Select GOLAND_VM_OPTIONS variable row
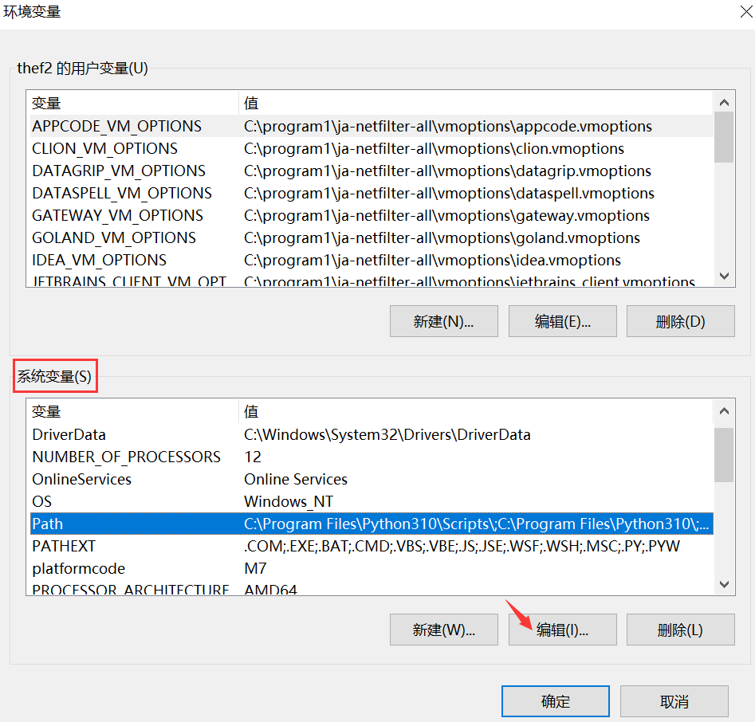The image size is (755, 722). pyautogui.click(x=372, y=237)
